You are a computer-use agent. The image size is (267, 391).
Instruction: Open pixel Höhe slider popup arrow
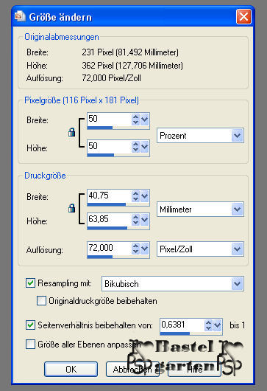pos(145,147)
